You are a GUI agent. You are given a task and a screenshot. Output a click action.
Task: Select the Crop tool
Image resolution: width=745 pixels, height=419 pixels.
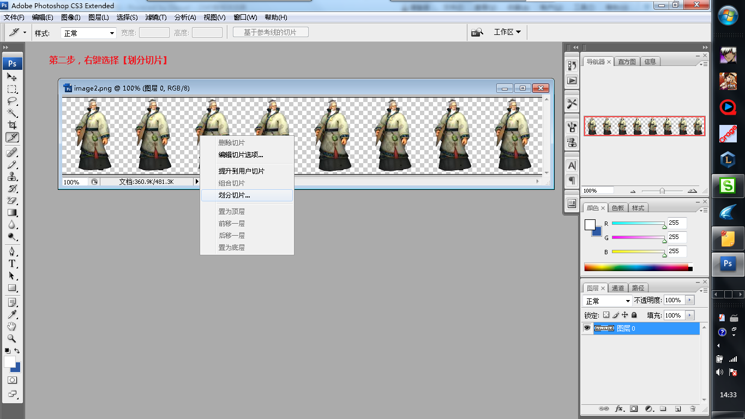(x=12, y=125)
